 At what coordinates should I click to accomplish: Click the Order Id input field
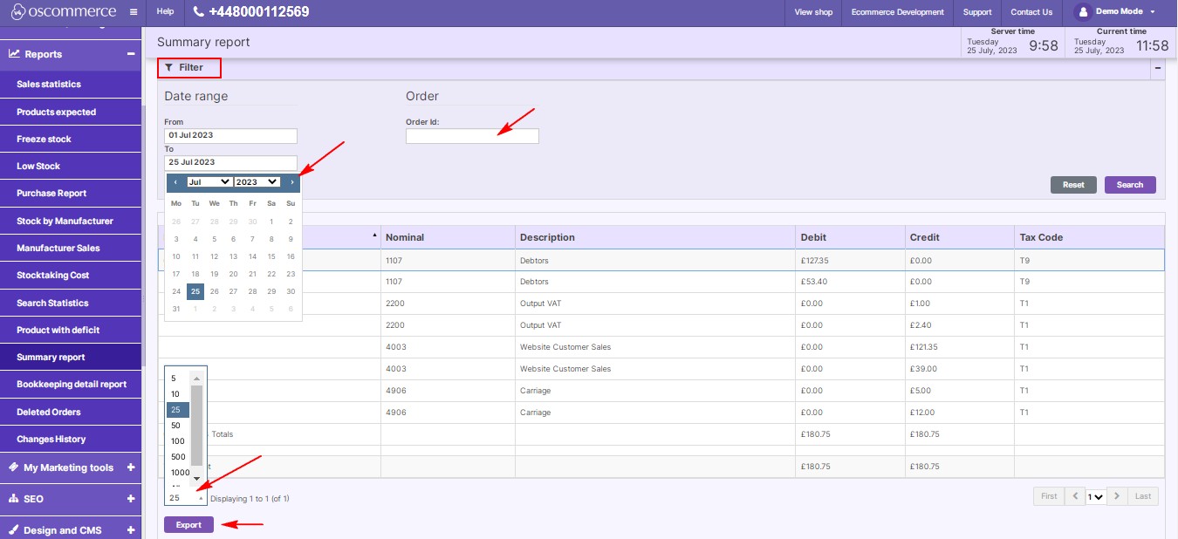[x=472, y=136]
